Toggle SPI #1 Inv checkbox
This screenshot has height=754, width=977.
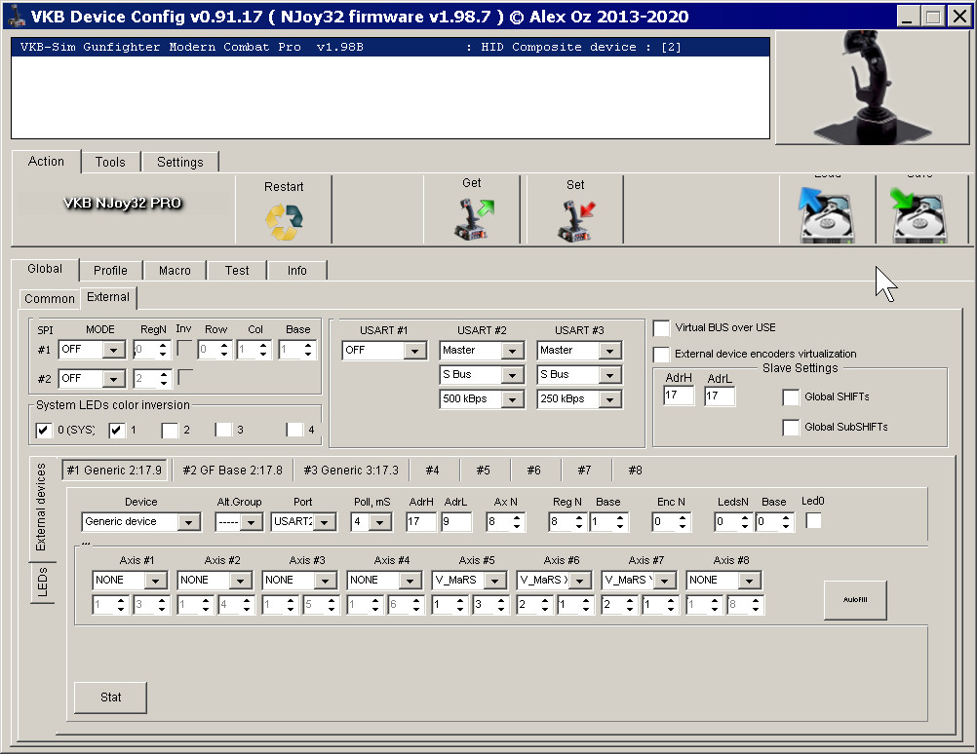185,348
